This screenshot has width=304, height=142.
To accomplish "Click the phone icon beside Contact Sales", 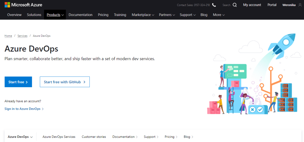I will coord(214,5).
